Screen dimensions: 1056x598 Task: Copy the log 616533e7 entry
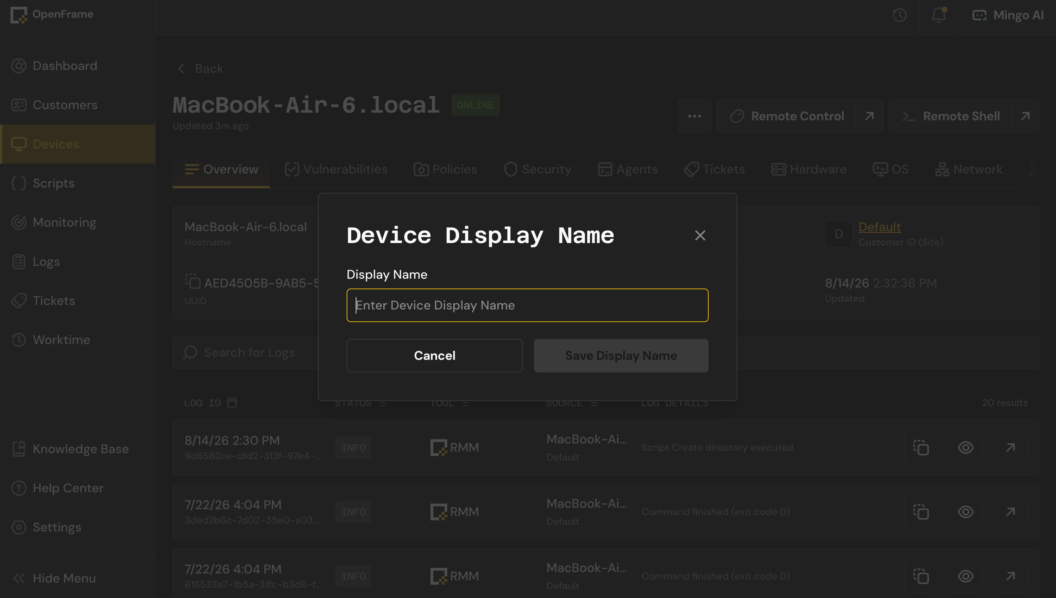[x=921, y=577]
